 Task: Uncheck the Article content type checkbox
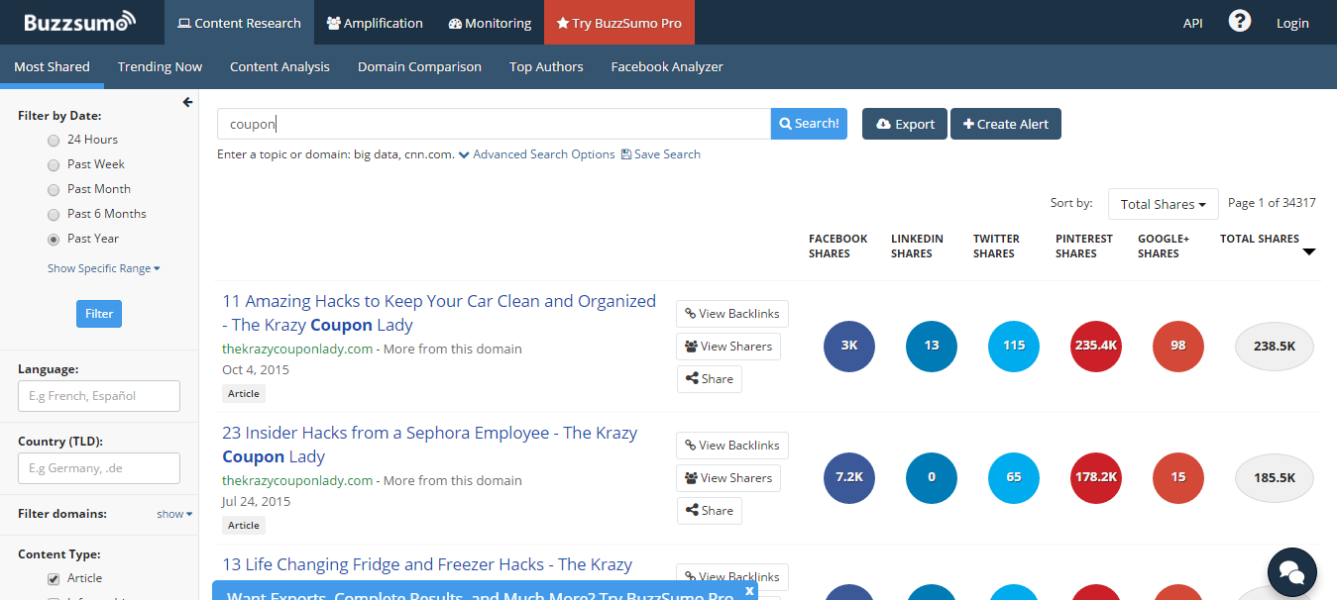[x=54, y=578]
